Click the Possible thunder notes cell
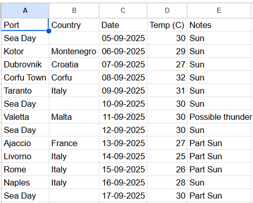 (x=220, y=117)
